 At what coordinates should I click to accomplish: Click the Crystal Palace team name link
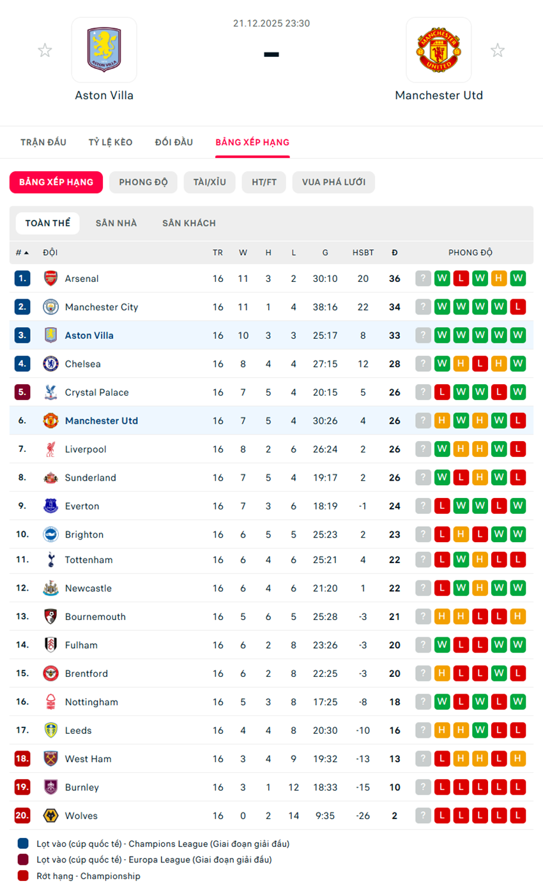[x=96, y=392]
